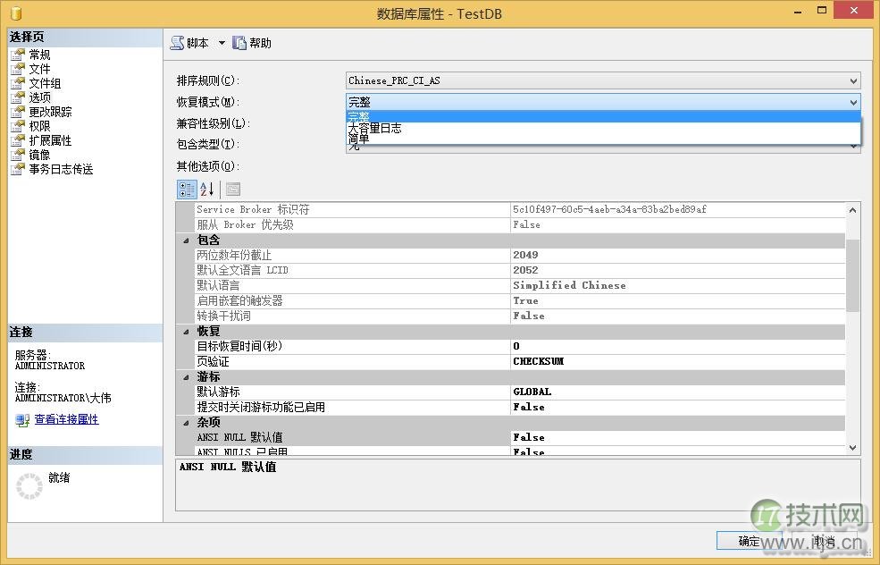
Task: Maximize the 数据库属性 window
Action: pos(822,11)
